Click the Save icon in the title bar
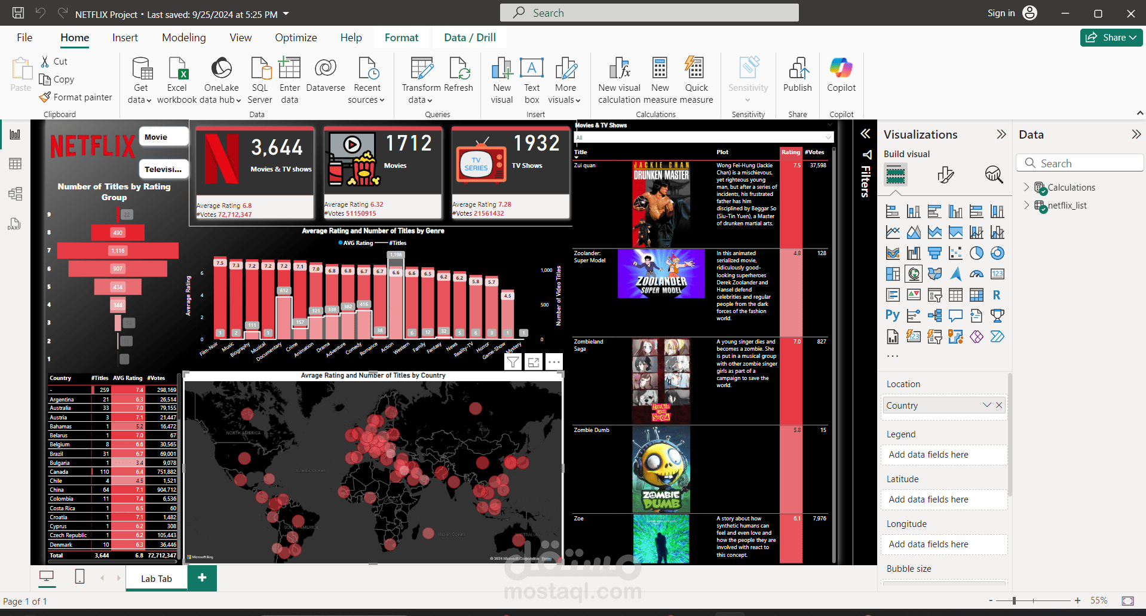This screenshot has height=616, width=1146. click(x=19, y=13)
